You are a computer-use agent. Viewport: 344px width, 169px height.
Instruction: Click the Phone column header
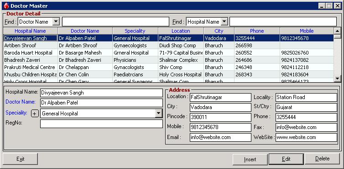point(257,31)
